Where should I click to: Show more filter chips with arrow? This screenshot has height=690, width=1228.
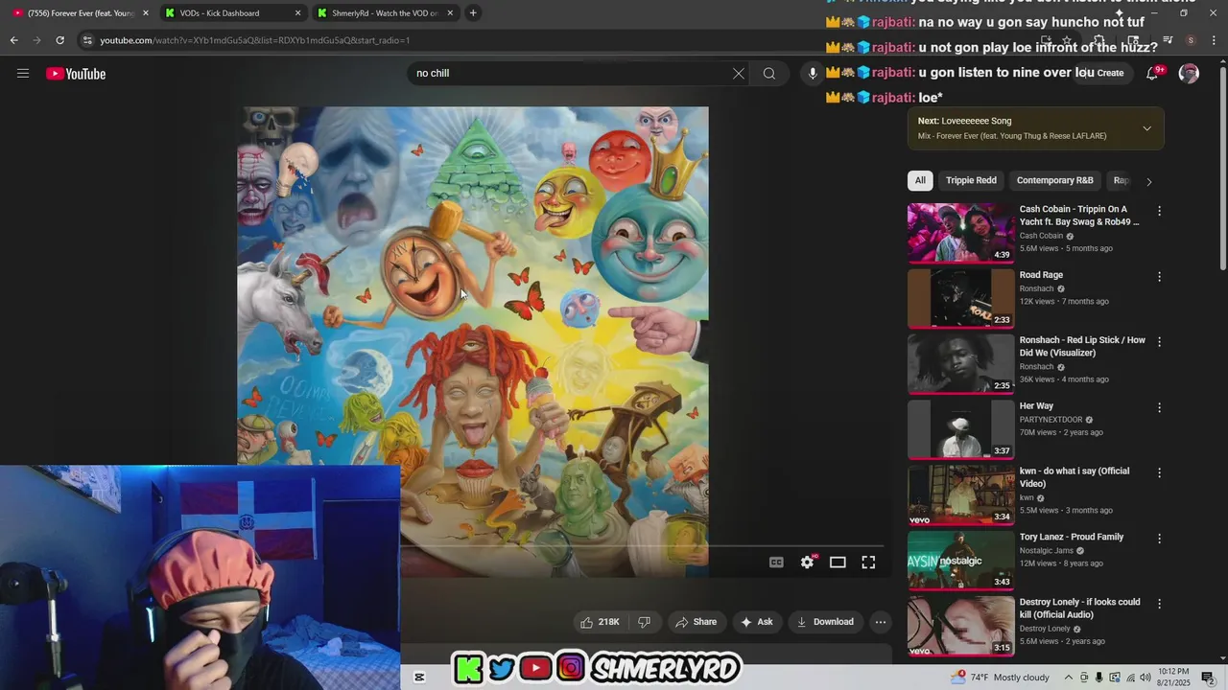[1148, 181]
